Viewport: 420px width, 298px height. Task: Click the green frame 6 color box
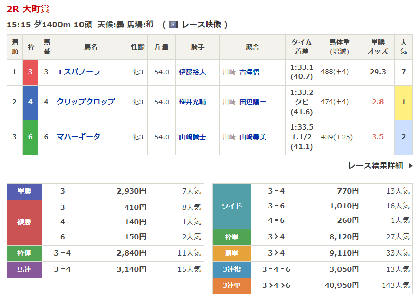(30, 137)
